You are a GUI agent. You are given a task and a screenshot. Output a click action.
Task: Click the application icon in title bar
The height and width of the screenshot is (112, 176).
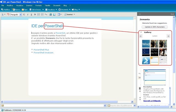(1, 2)
